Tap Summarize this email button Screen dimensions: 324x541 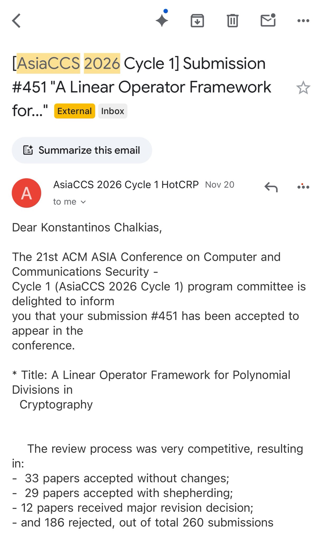[82, 150]
